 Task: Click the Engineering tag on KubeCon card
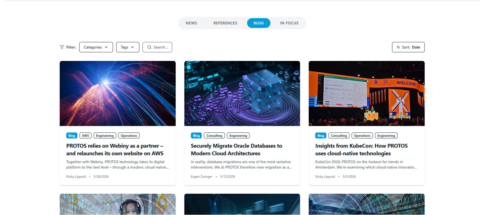click(386, 136)
